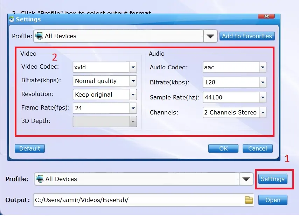This screenshot has width=299, height=216.
Task: Click the Settings dialog title bar icon
Action: (12, 19)
